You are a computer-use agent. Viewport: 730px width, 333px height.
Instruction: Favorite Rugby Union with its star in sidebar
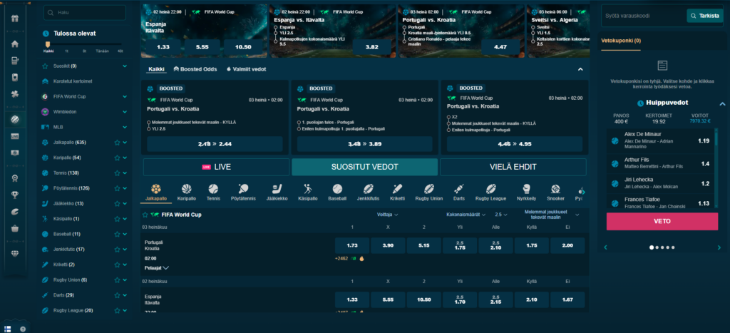click(x=117, y=280)
